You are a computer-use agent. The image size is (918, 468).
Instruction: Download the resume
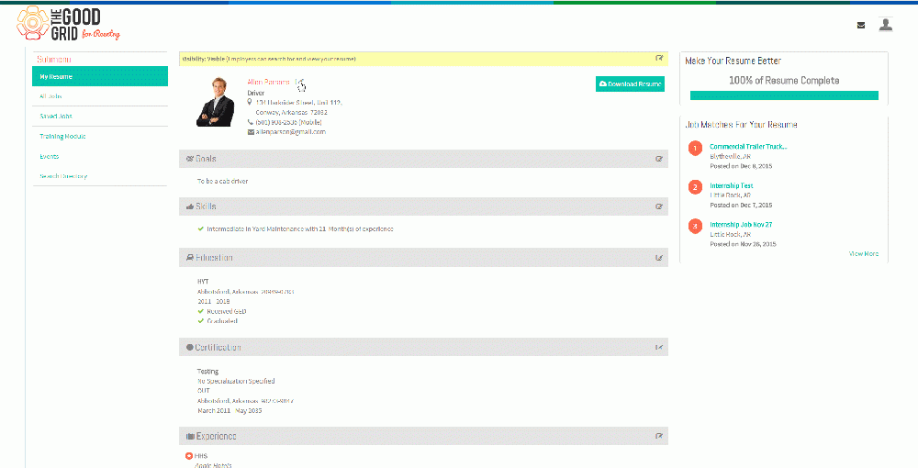630,84
